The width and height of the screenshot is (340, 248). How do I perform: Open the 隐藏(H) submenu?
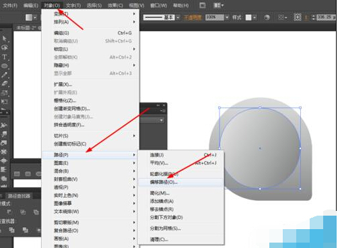click(x=90, y=65)
